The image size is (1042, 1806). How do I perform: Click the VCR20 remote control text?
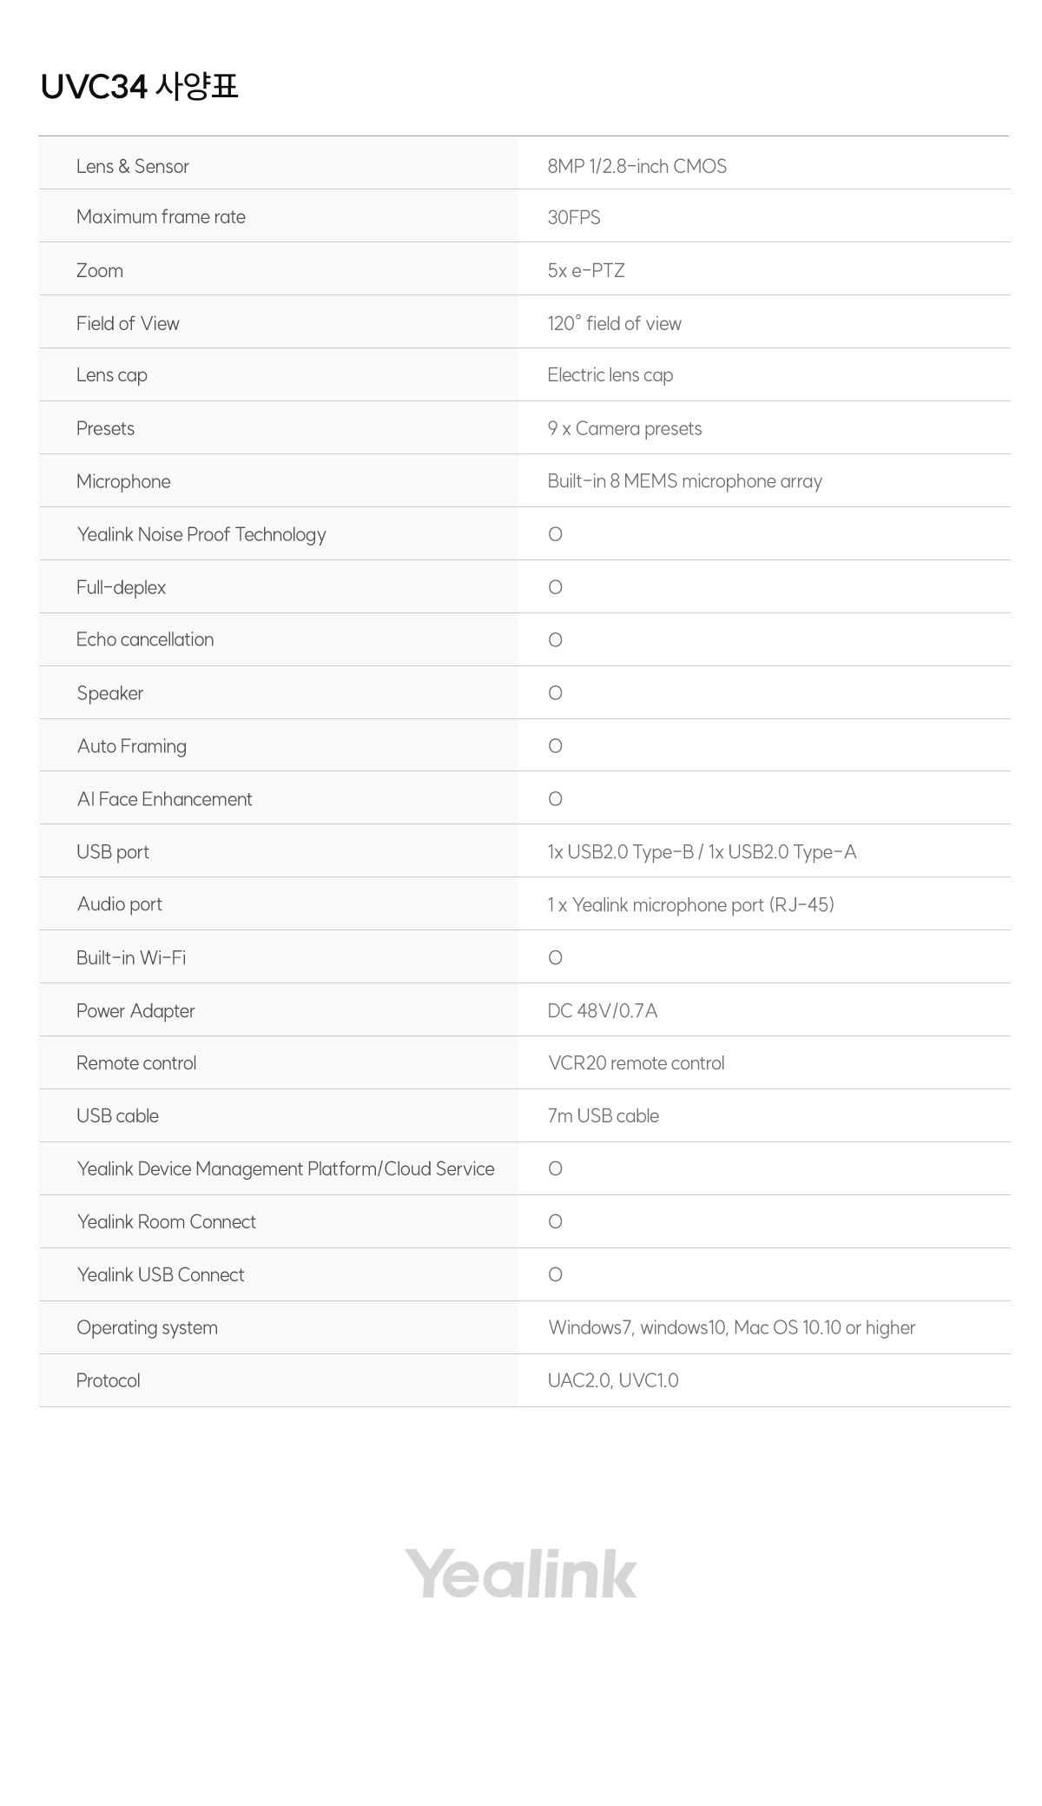[x=636, y=1063]
